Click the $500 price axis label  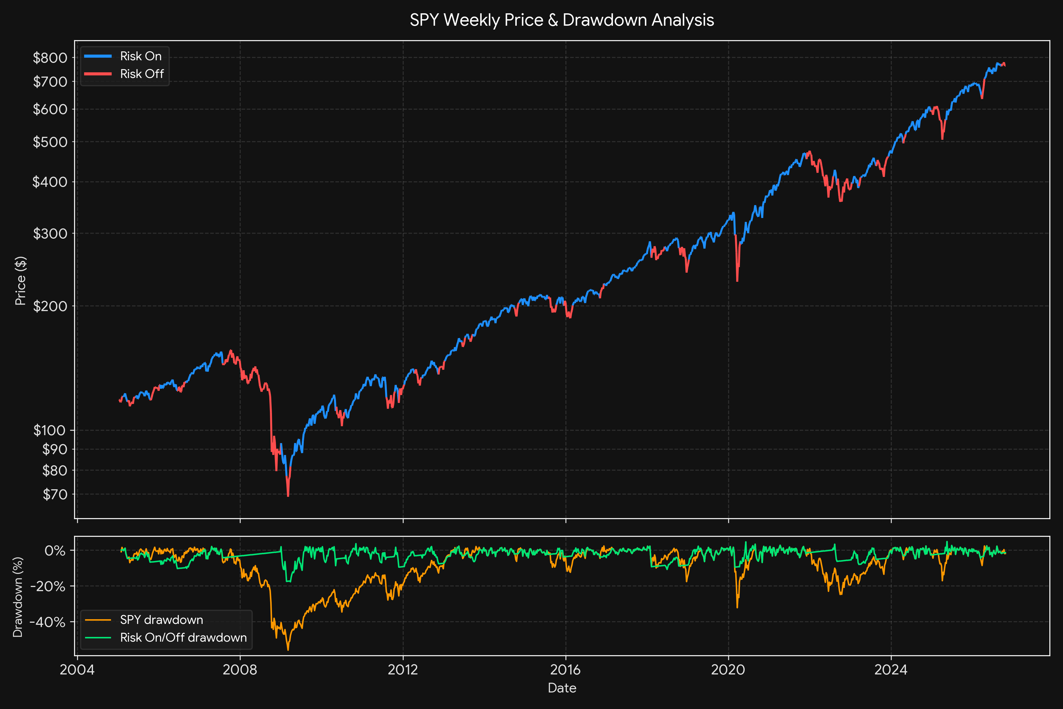[x=50, y=142]
